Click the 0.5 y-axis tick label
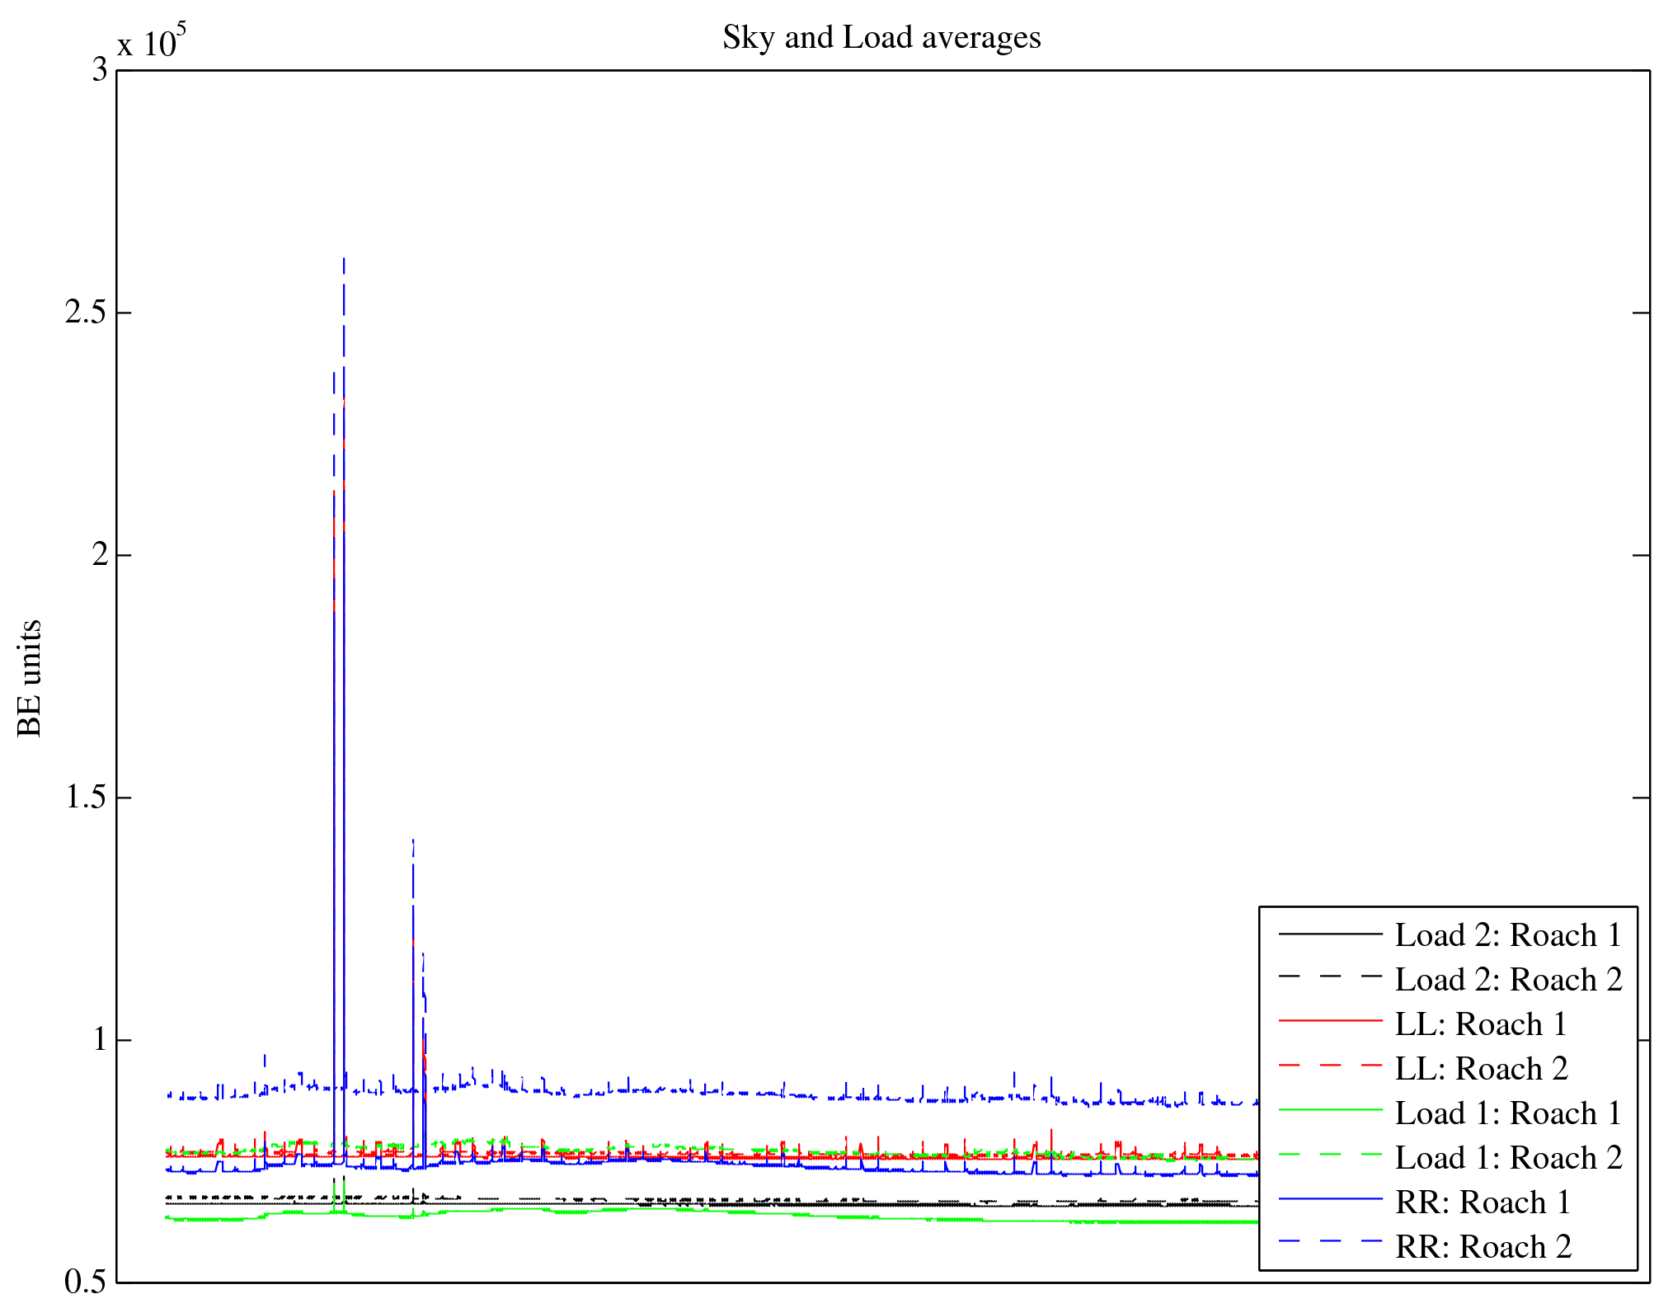 (86, 1282)
